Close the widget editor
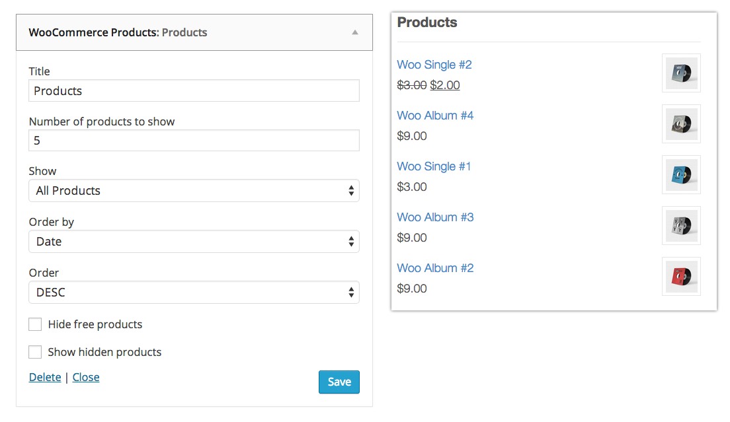This screenshot has width=730, height=422. 85,377
